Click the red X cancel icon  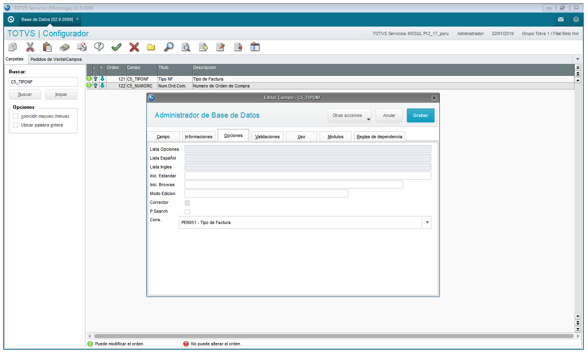pos(134,47)
